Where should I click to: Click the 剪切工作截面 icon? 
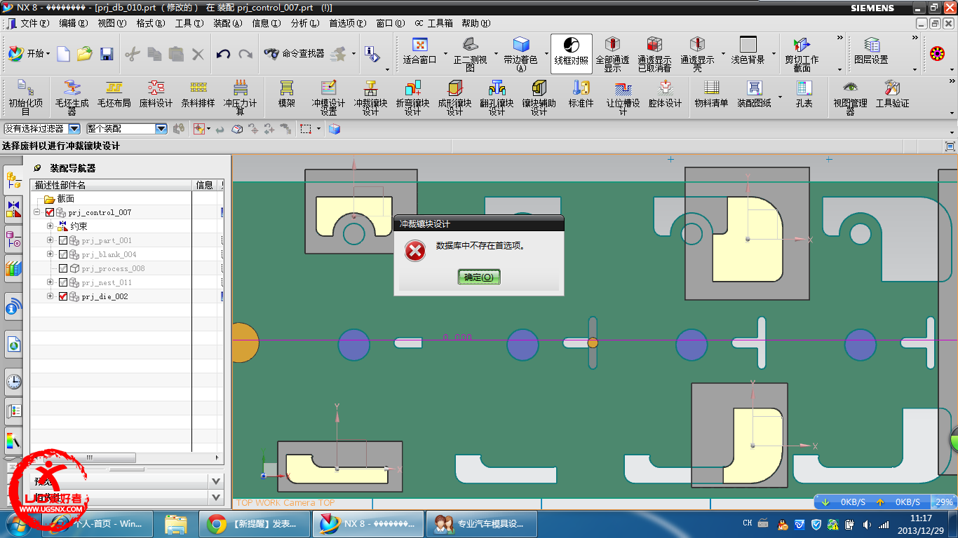[802, 54]
